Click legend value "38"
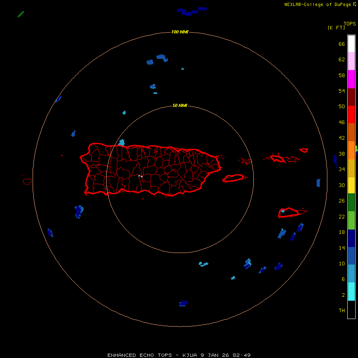The height and width of the screenshot is (358, 358). (342, 154)
